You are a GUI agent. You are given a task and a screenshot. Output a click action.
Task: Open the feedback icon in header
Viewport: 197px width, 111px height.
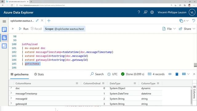pos(145,12)
